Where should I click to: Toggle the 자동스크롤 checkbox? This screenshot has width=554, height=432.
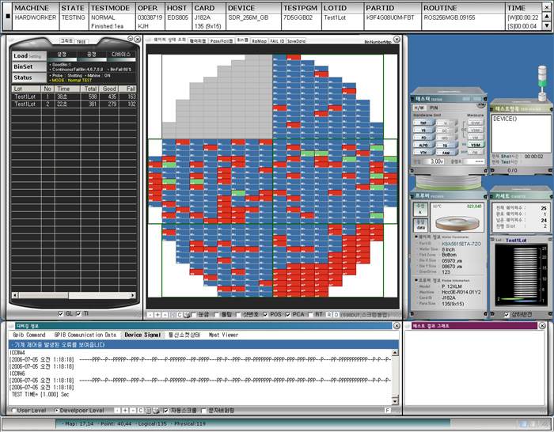click(x=165, y=411)
